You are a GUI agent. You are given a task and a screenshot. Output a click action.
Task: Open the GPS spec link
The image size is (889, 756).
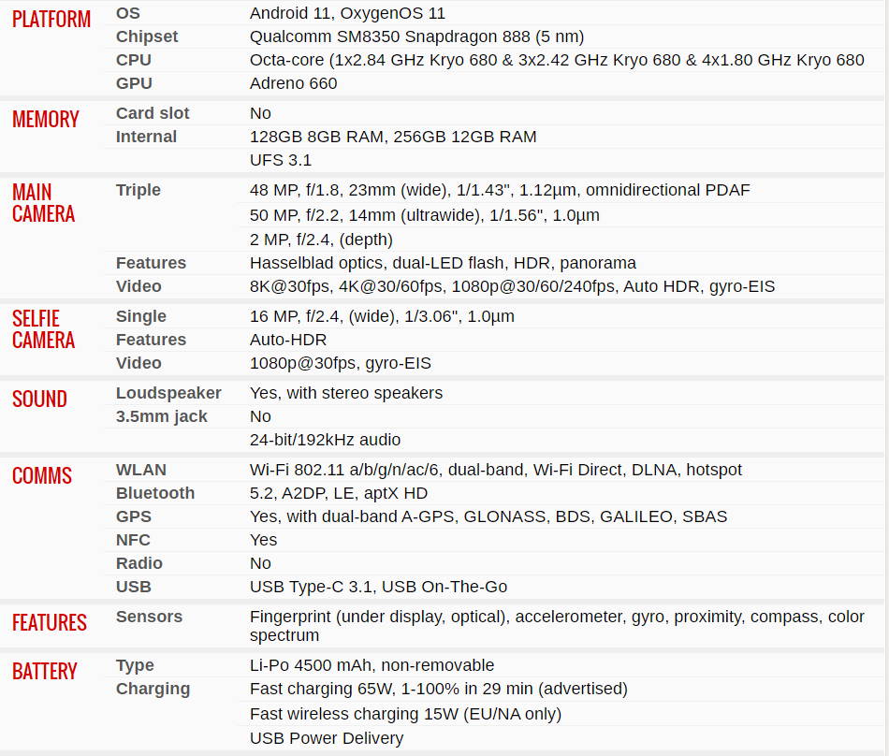tap(134, 516)
